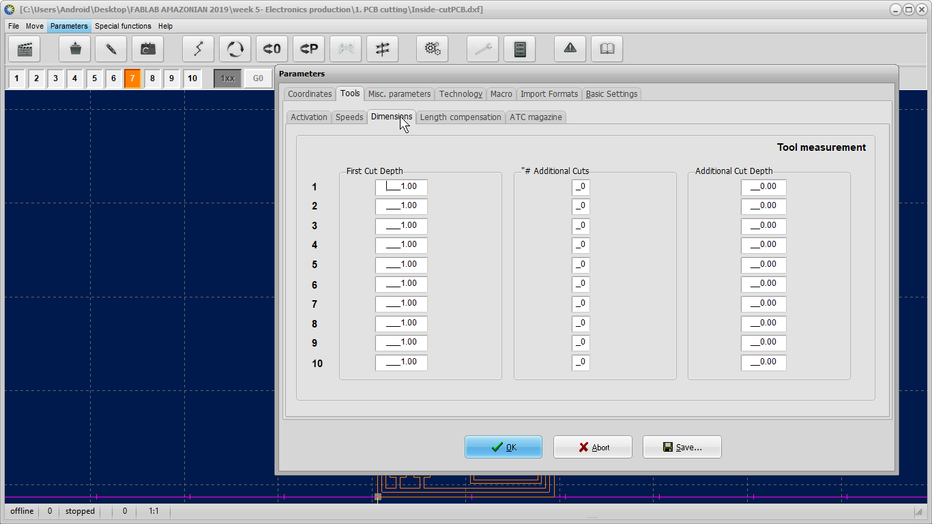Select tool number 8 button
This screenshot has height=524, width=932.
pyautogui.click(x=152, y=78)
